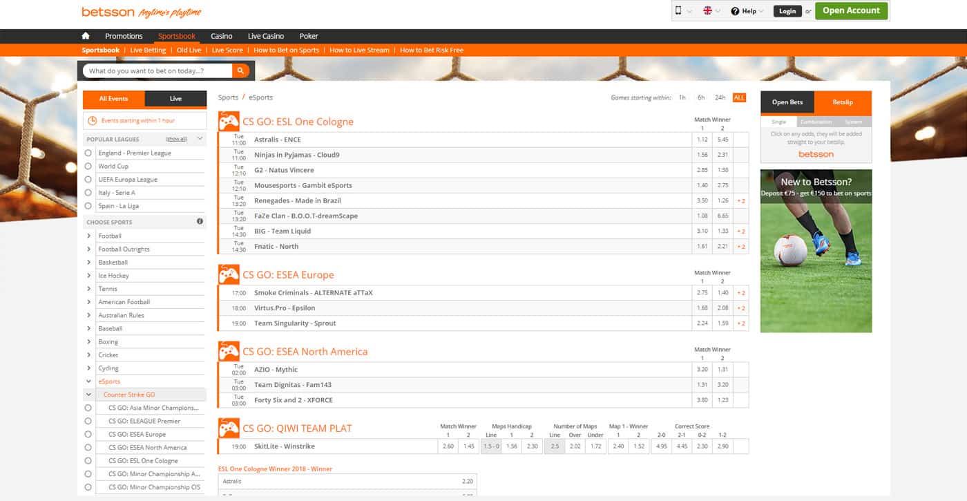Viewport: 967px width, 501px height.
Task: Expand the Ice Hockey sport category
Action: pos(88,276)
